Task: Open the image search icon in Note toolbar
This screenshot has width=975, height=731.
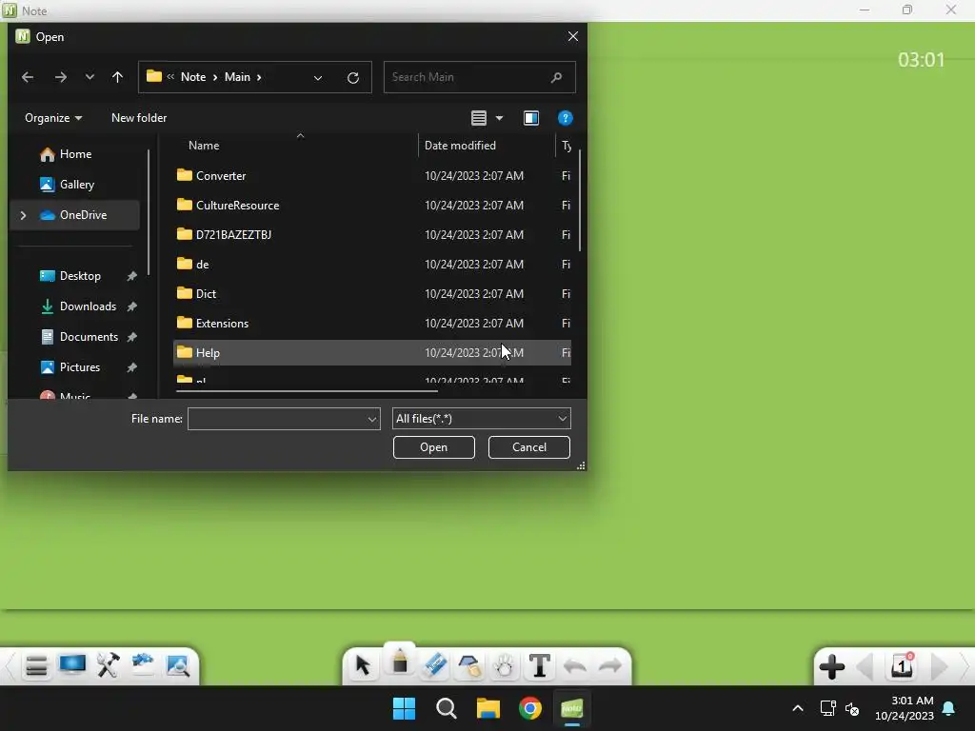Action: (178, 665)
